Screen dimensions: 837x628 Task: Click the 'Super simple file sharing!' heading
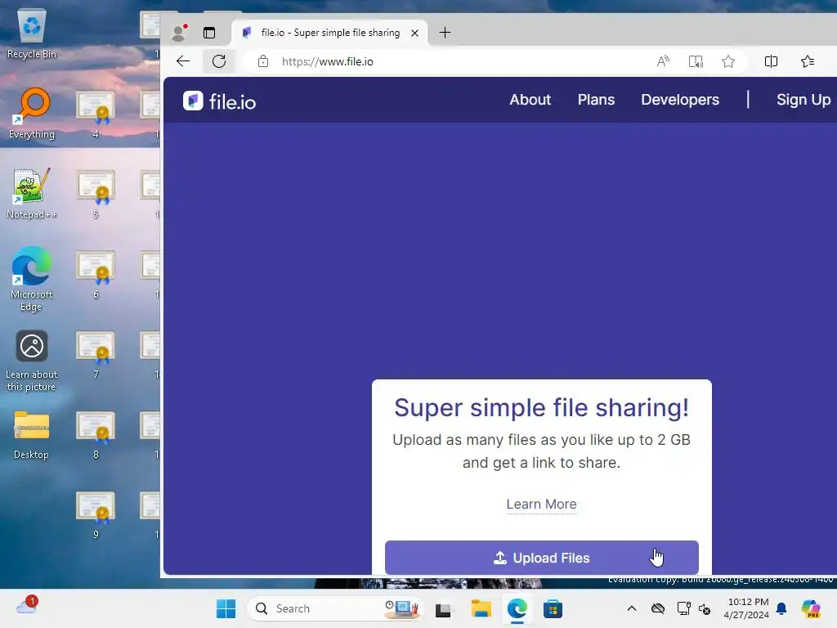(541, 407)
